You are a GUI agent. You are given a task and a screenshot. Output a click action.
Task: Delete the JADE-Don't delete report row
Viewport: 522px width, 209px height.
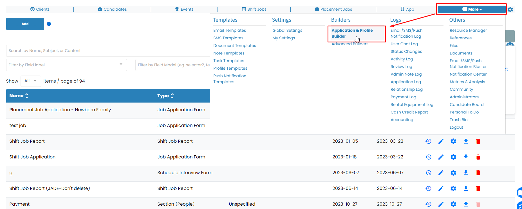478,188
